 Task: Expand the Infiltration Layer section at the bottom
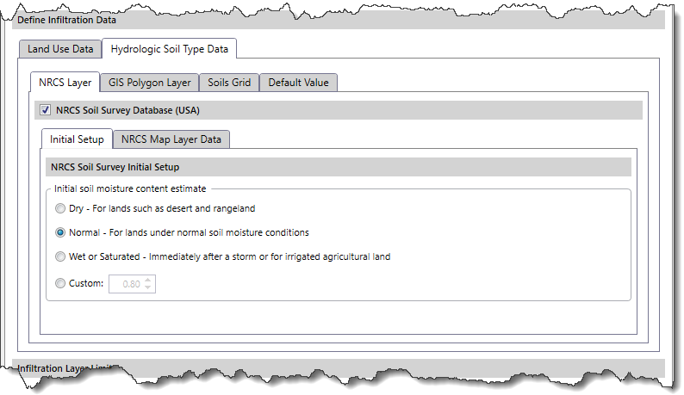tap(69, 368)
